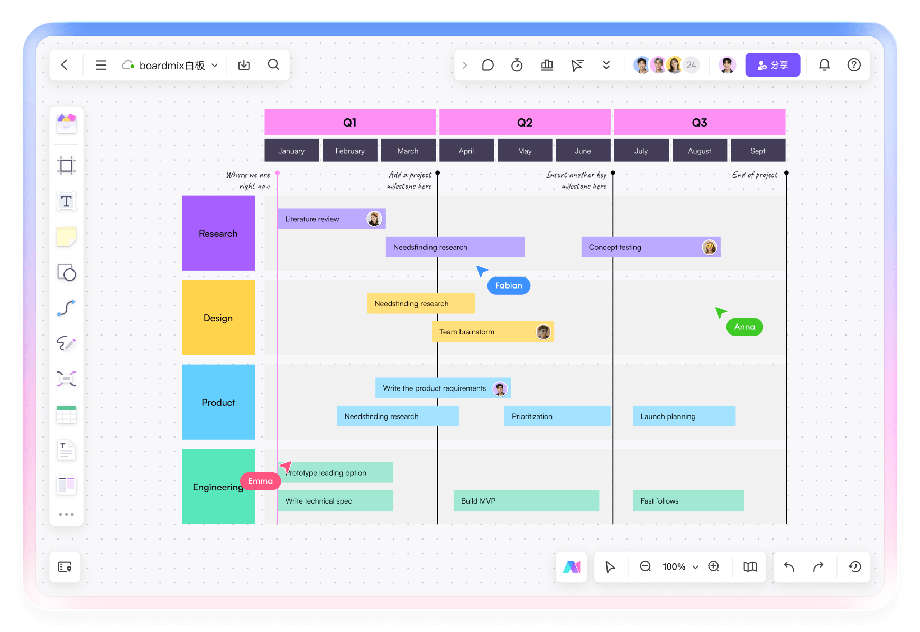Viewport: 920px width, 632px height.
Task: Select the purple Research sticky block
Action: coord(218,233)
